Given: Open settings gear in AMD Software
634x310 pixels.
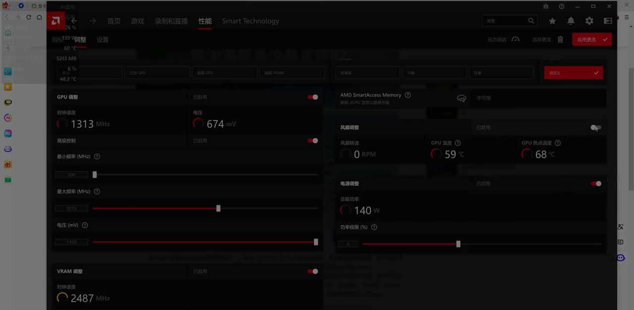Looking at the screenshot, I should [589, 21].
